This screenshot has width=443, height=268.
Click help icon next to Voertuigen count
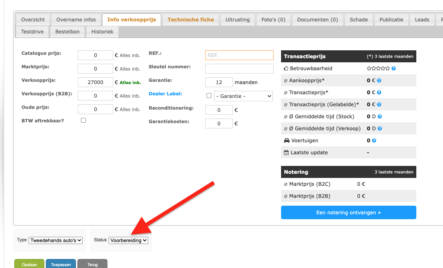pyautogui.click(x=374, y=140)
